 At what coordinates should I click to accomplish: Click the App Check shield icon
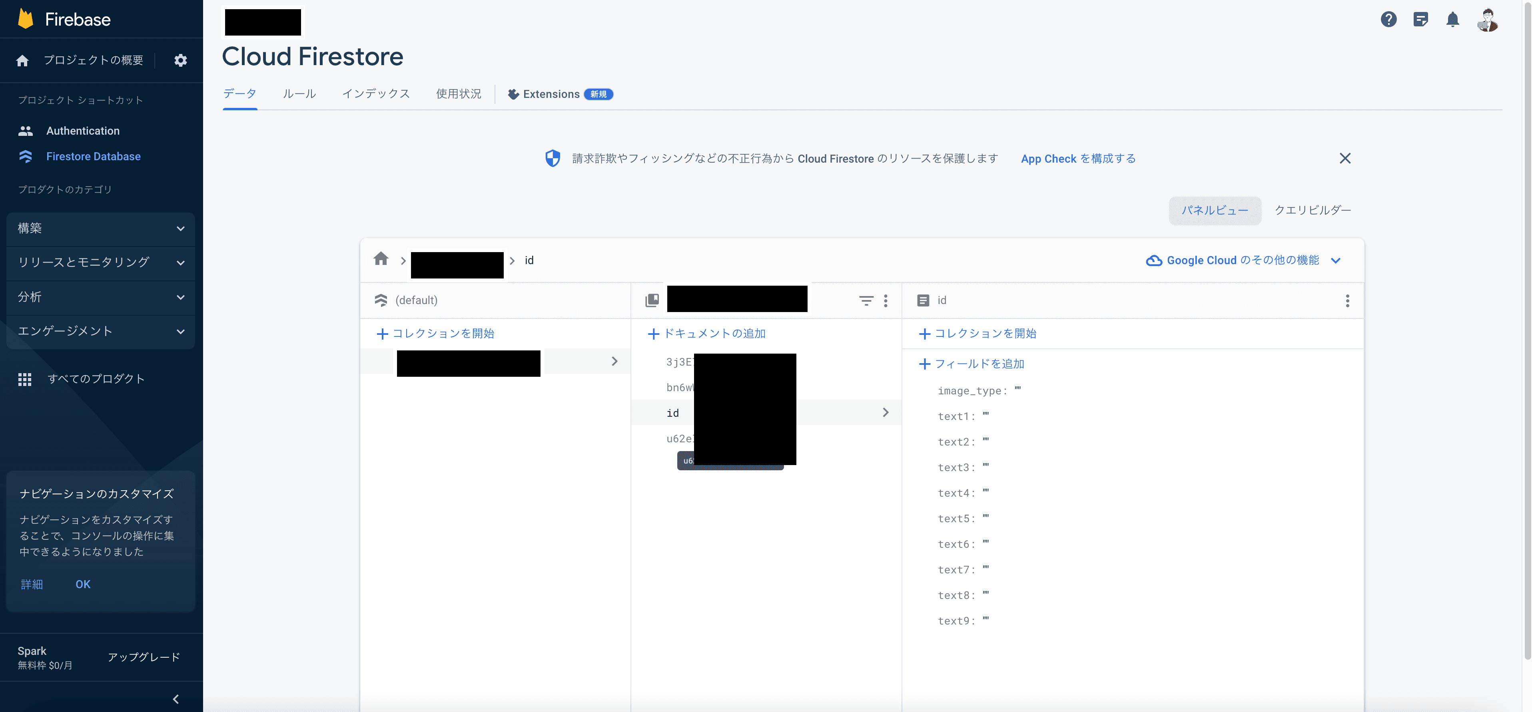pos(553,158)
